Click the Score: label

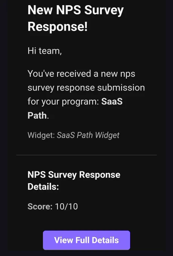[40, 206]
